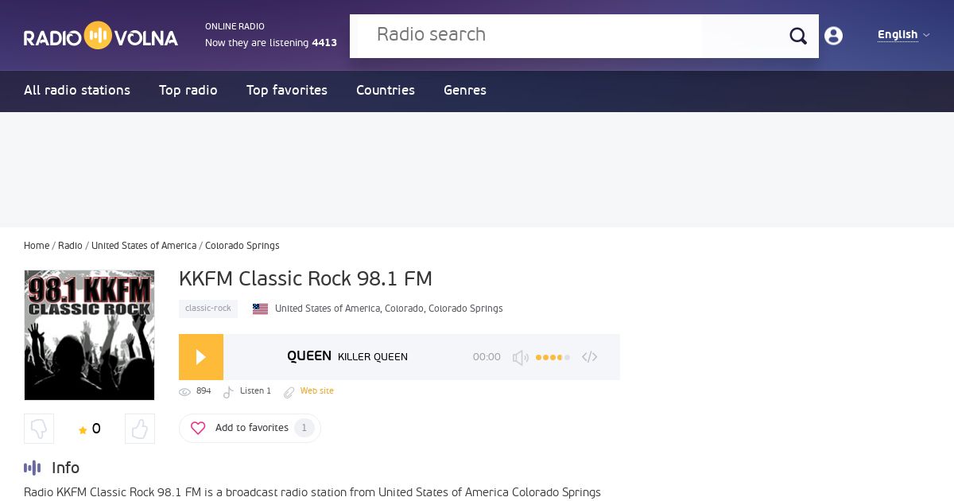Go to Home breadcrumb
The image size is (954, 501).
click(x=37, y=246)
